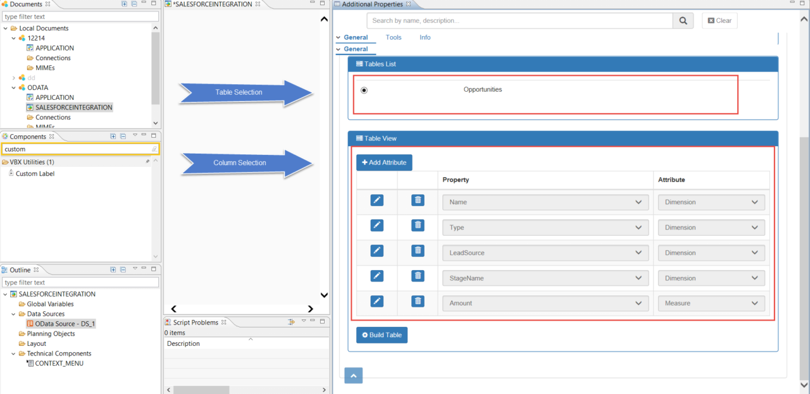Delete the Type property row
The image size is (810, 394).
417,225
